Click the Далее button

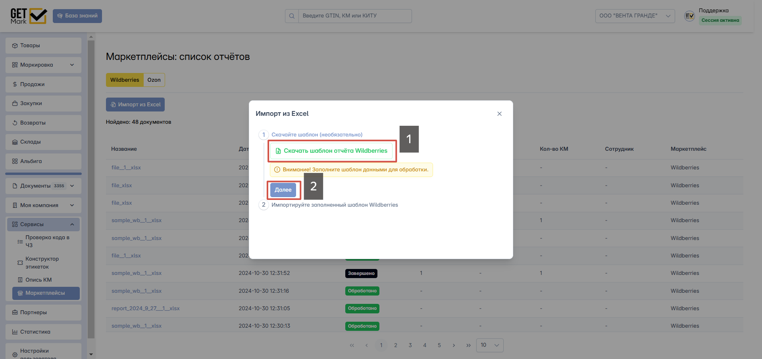click(283, 190)
